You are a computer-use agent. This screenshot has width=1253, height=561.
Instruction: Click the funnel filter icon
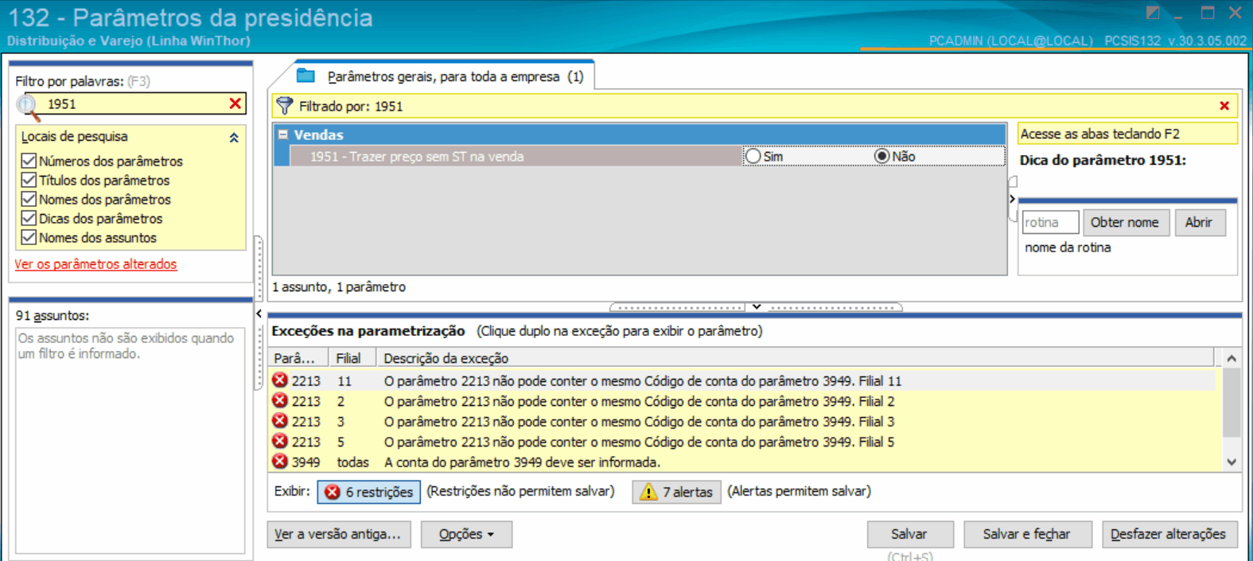(x=284, y=106)
